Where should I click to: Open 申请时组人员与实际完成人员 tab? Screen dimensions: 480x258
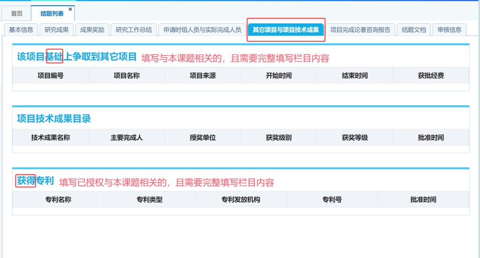click(202, 29)
